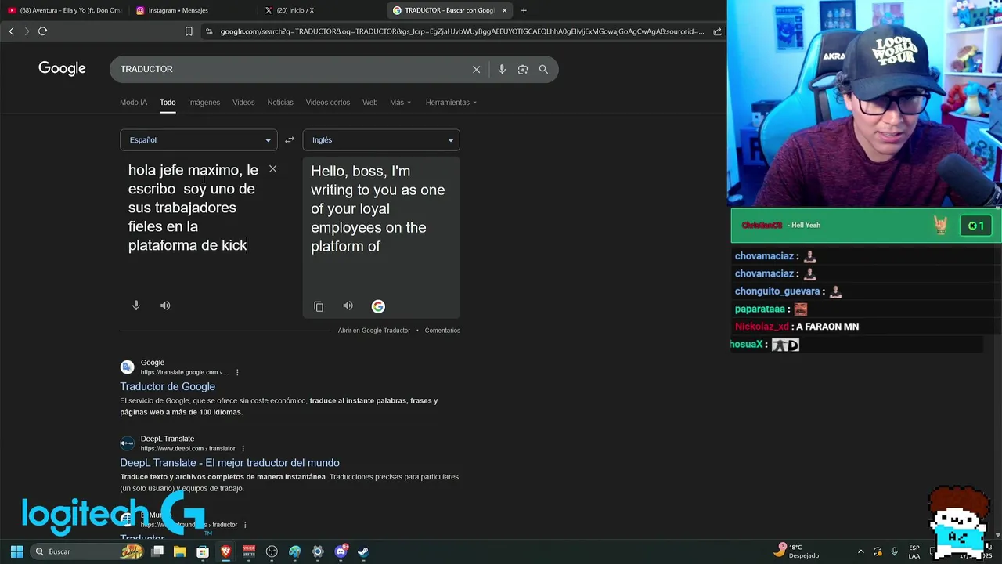Open the Inglés target language dropdown
Screen dimensions: 1002x564
[x=381, y=140]
